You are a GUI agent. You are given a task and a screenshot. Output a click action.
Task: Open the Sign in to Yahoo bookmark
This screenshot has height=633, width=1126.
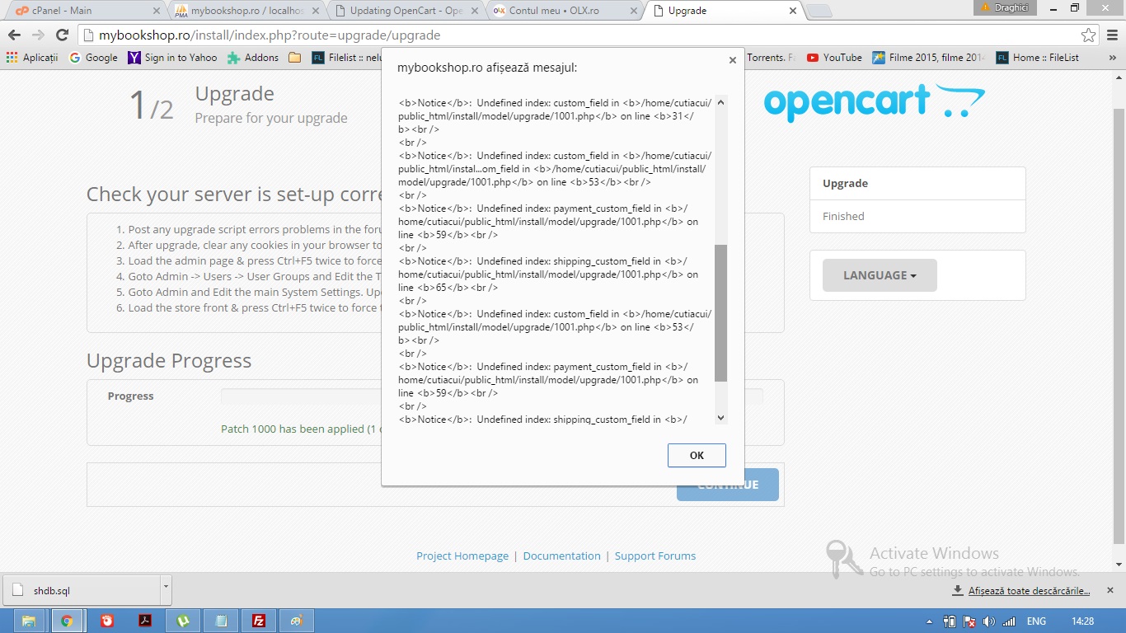(x=172, y=58)
